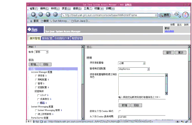
Task: Open the 檔案(F) menu
Action: [34, 9]
